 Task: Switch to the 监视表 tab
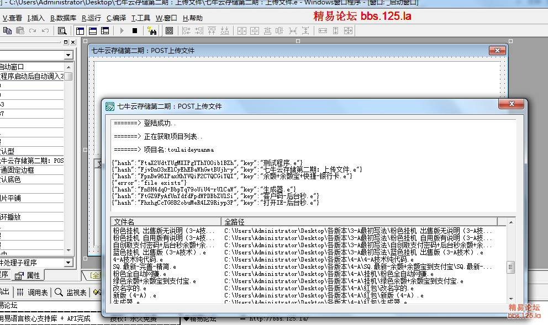[x=70, y=292]
